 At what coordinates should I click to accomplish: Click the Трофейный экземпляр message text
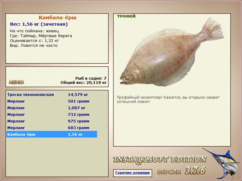click(168, 100)
